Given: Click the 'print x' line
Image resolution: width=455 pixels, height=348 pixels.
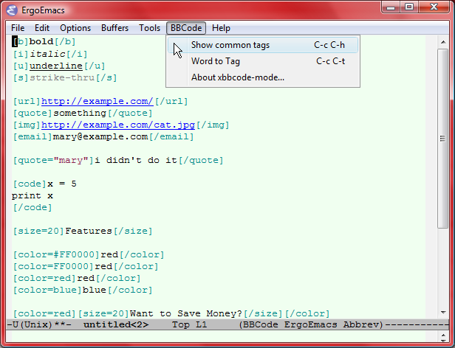Looking at the screenshot, I should tap(32, 196).
